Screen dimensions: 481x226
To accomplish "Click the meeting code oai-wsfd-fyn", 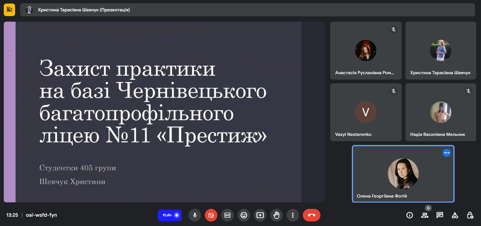I will (x=41, y=215).
